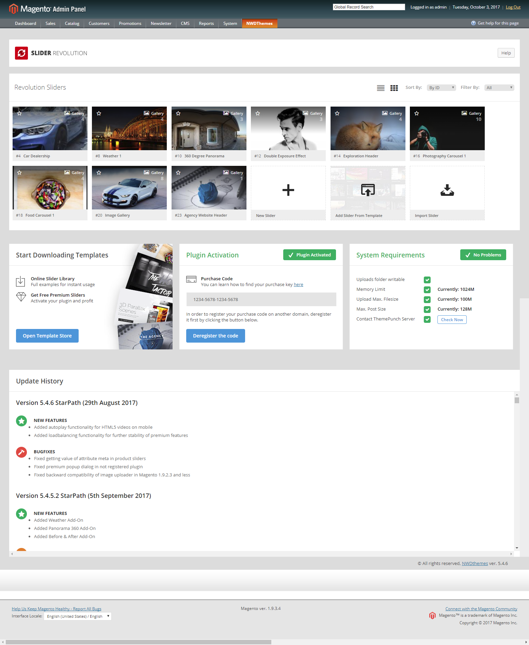Click the Deregister the code button
The height and width of the screenshot is (645, 529).
click(x=215, y=336)
